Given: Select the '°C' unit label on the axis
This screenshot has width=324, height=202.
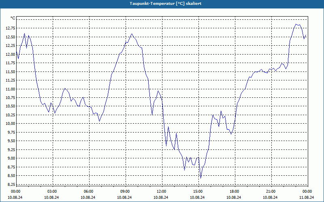Looking at the screenshot, I should (x=13, y=18).
